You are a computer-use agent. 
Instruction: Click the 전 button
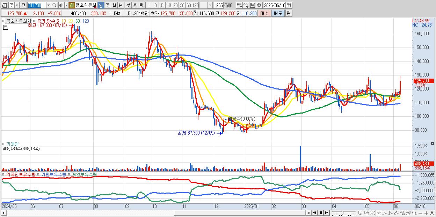(x=23, y=5)
